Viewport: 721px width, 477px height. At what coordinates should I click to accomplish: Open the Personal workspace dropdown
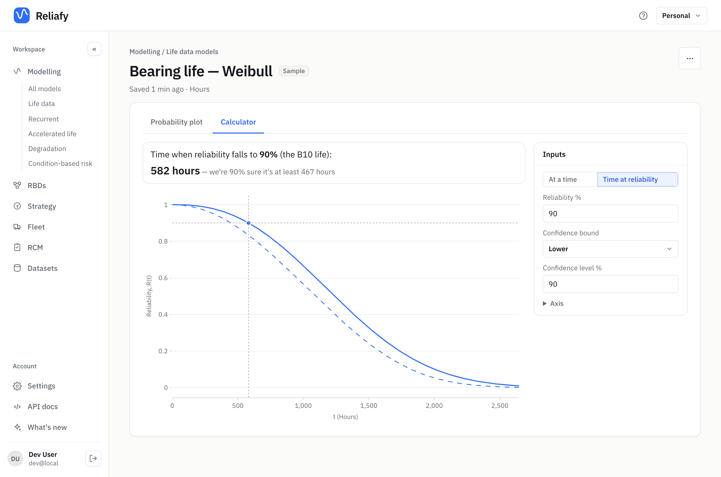[682, 16]
